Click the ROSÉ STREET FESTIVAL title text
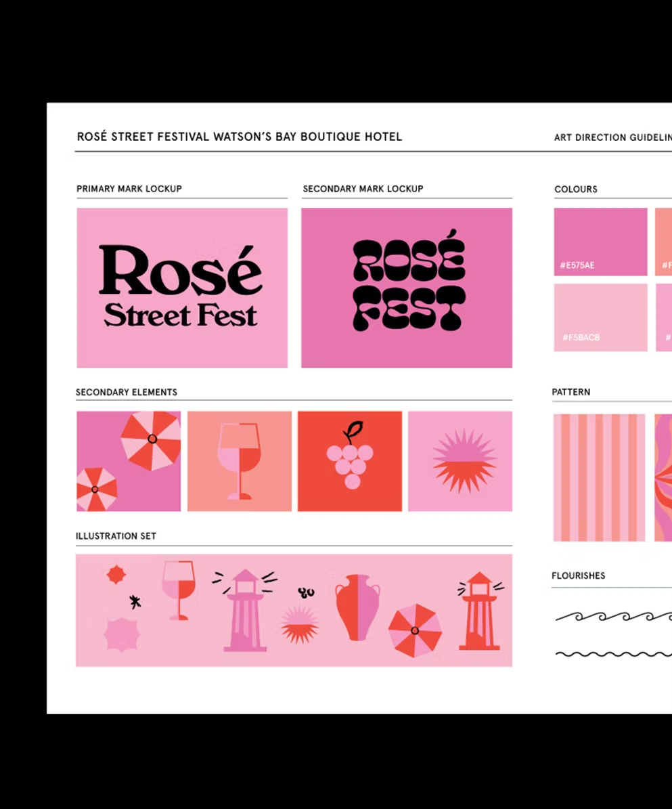Viewport: 672px width, 809px height. point(239,136)
